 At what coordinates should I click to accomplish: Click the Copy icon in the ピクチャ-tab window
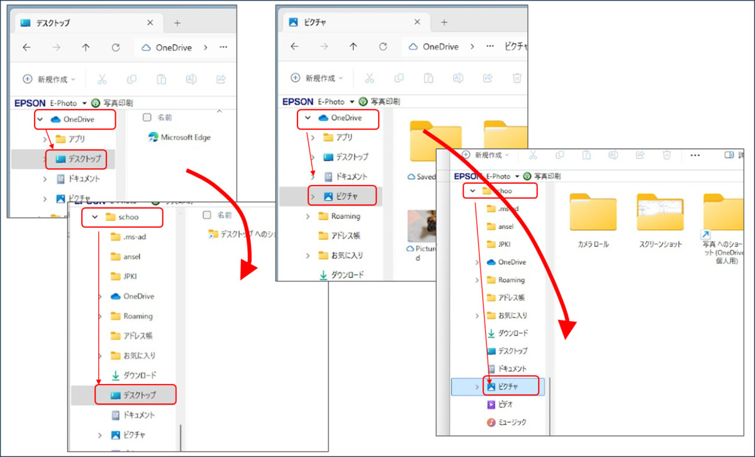point(399,78)
